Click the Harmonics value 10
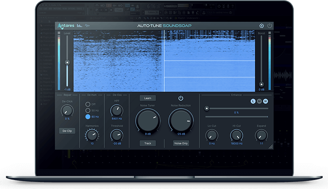 coord(92,143)
